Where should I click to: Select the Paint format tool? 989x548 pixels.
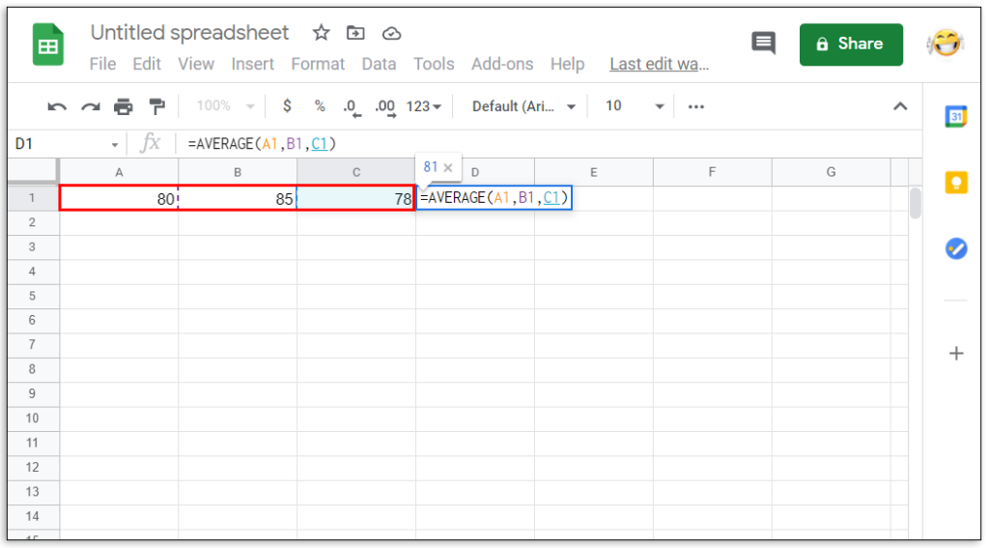click(156, 106)
